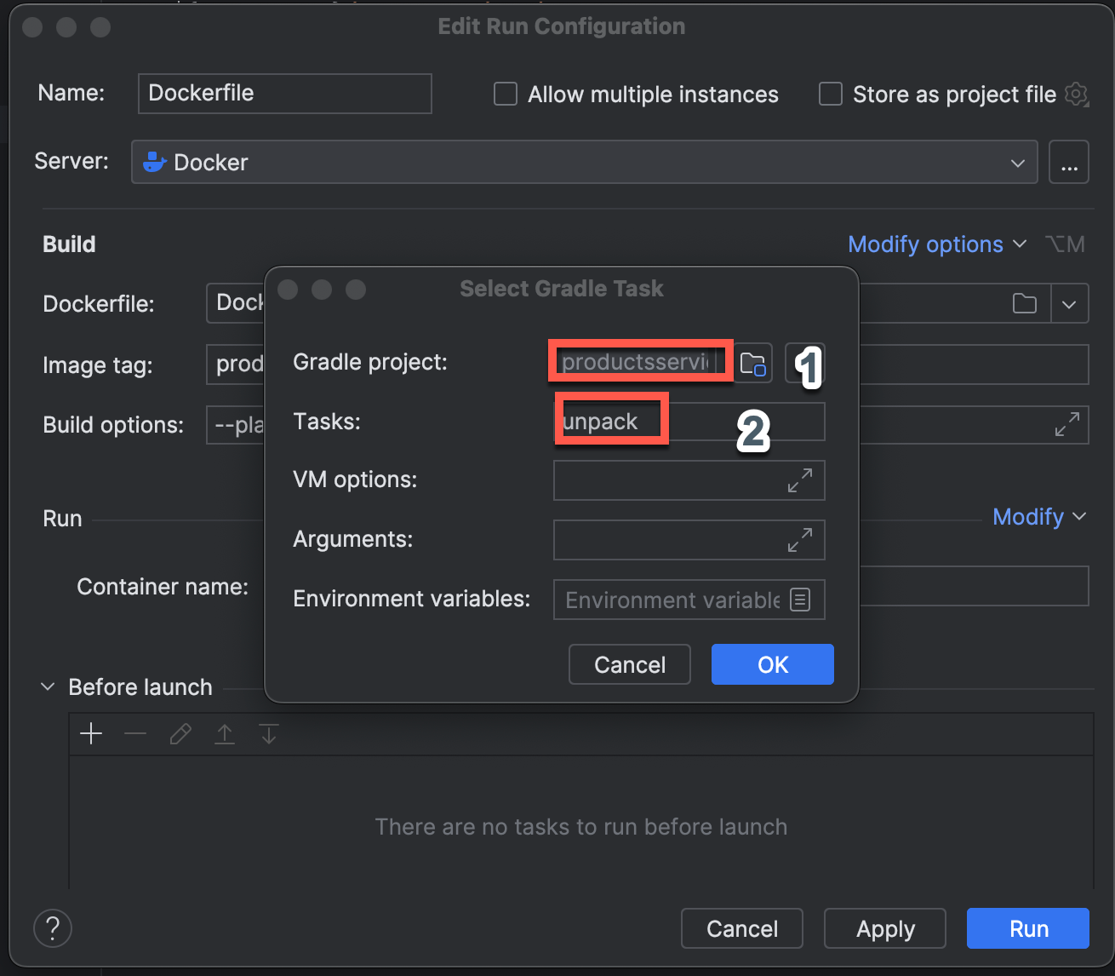Viewport: 1115px width, 976px height.
Task: Click the Run button
Action: click(x=1028, y=928)
